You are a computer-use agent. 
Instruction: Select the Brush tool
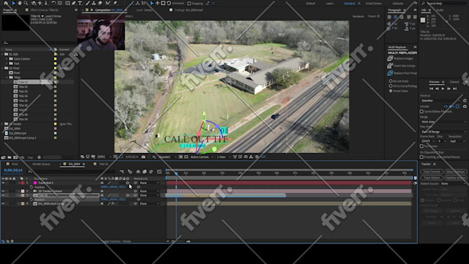point(88,3)
